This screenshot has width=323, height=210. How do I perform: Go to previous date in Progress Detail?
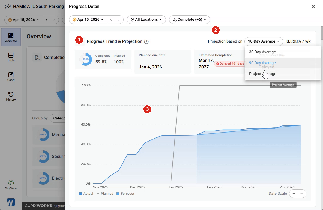(111, 20)
